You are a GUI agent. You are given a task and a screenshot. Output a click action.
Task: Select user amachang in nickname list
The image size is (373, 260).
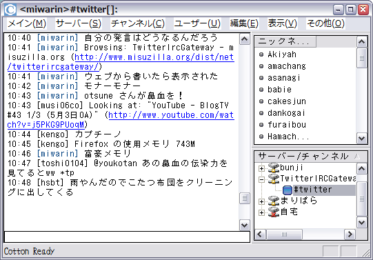tap(287, 66)
